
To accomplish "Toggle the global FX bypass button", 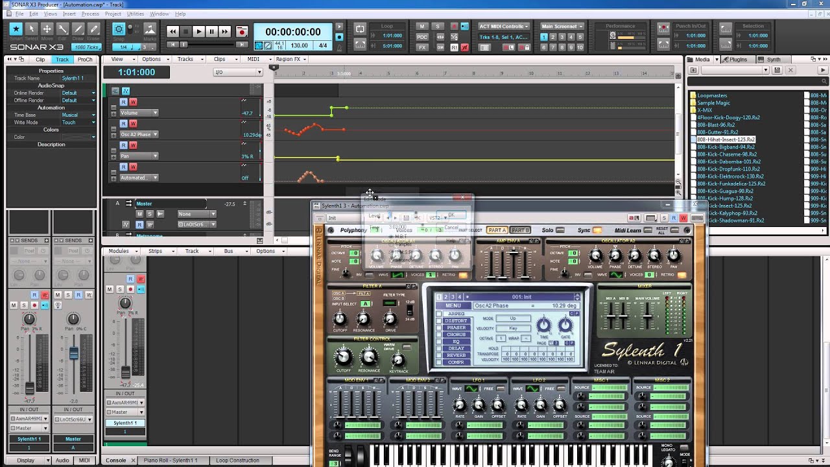I will [422, 47].
